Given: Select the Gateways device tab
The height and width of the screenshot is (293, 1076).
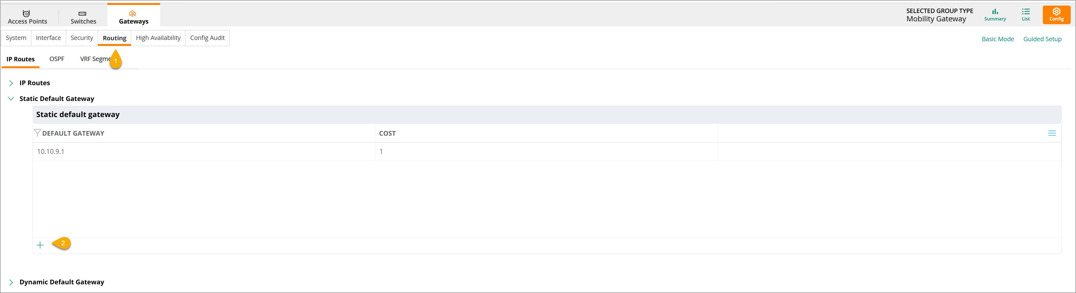Looking at the screenshot, I should [x=134, y=17].
